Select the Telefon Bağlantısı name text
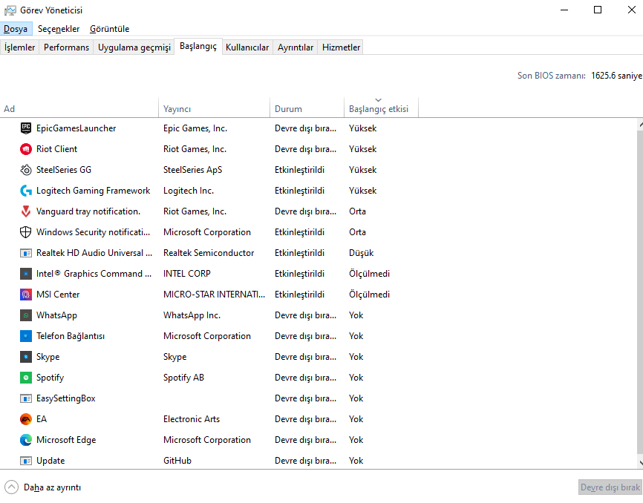This screenshot has height=503, width=643. pos(71,336)
